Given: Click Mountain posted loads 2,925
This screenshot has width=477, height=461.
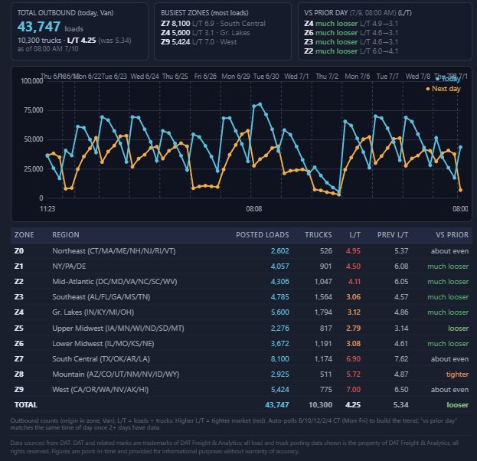Looking at the screenshot, I should (280, 374).
